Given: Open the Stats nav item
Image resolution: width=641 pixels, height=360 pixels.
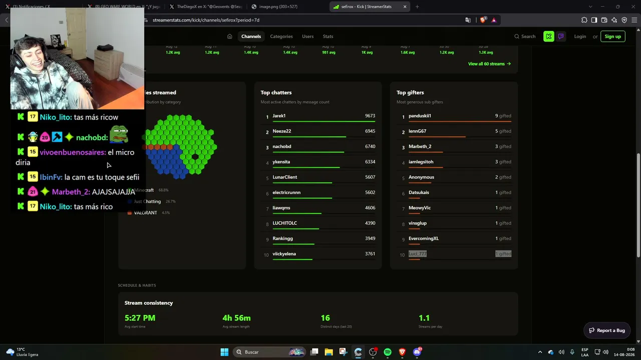Looking at the screenshot, I should click(328, 36).
